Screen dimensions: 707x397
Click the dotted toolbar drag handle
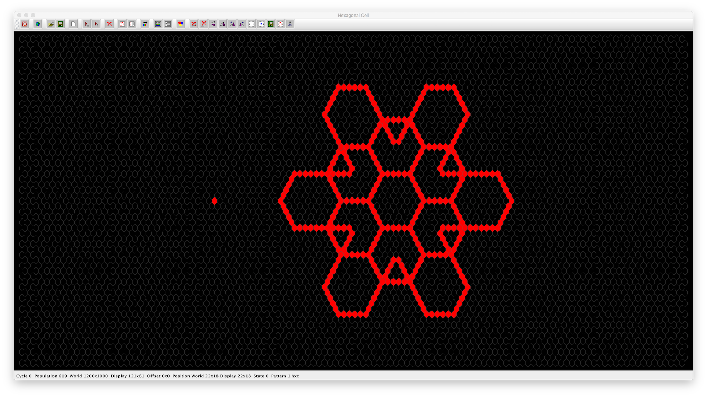click(x=17, y=24)
